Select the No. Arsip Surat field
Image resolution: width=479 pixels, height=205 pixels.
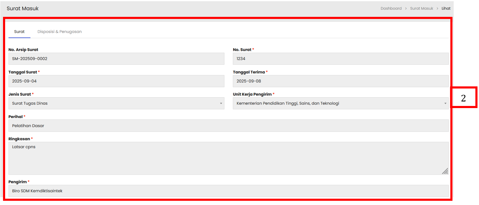116,59
